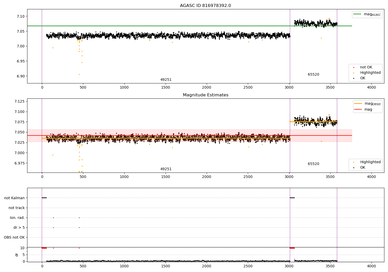
Task: Click the red dot marker beside 'not OK' legend entry
Action: [x=354, y=68]
